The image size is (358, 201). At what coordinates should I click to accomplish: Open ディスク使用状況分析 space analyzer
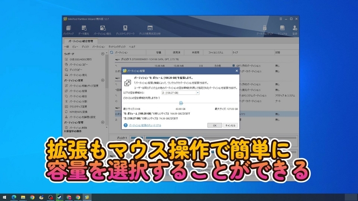[x=150, y=30]
